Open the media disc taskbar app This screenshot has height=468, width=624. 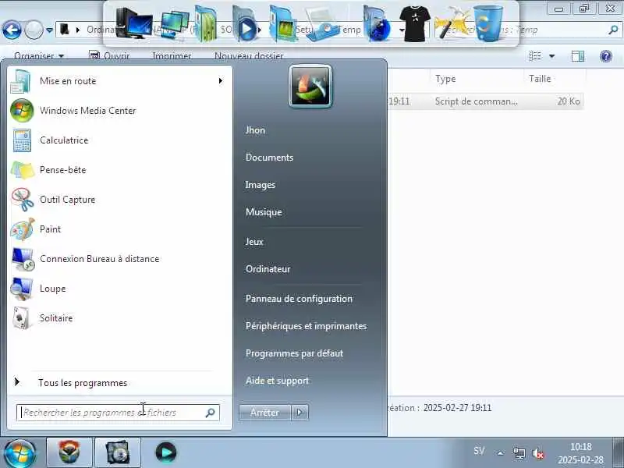(x=118, y=452)
